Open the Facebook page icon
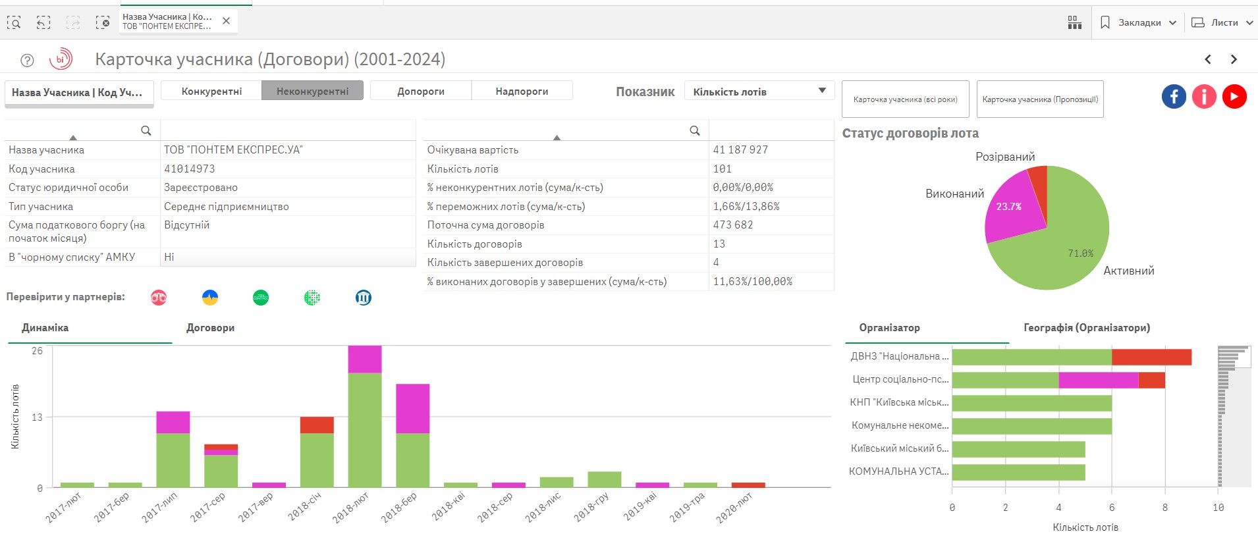The image size is (1258, 534). coord(1173,97)
